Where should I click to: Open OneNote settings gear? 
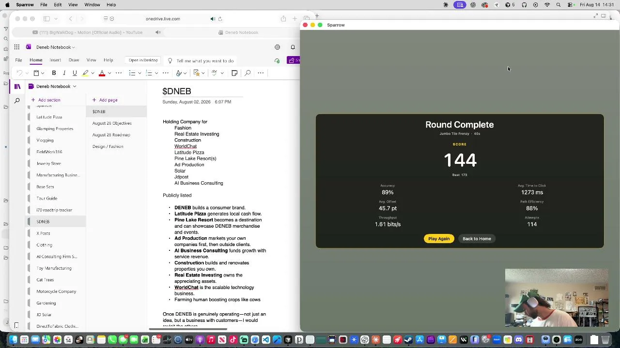[277, 47]
